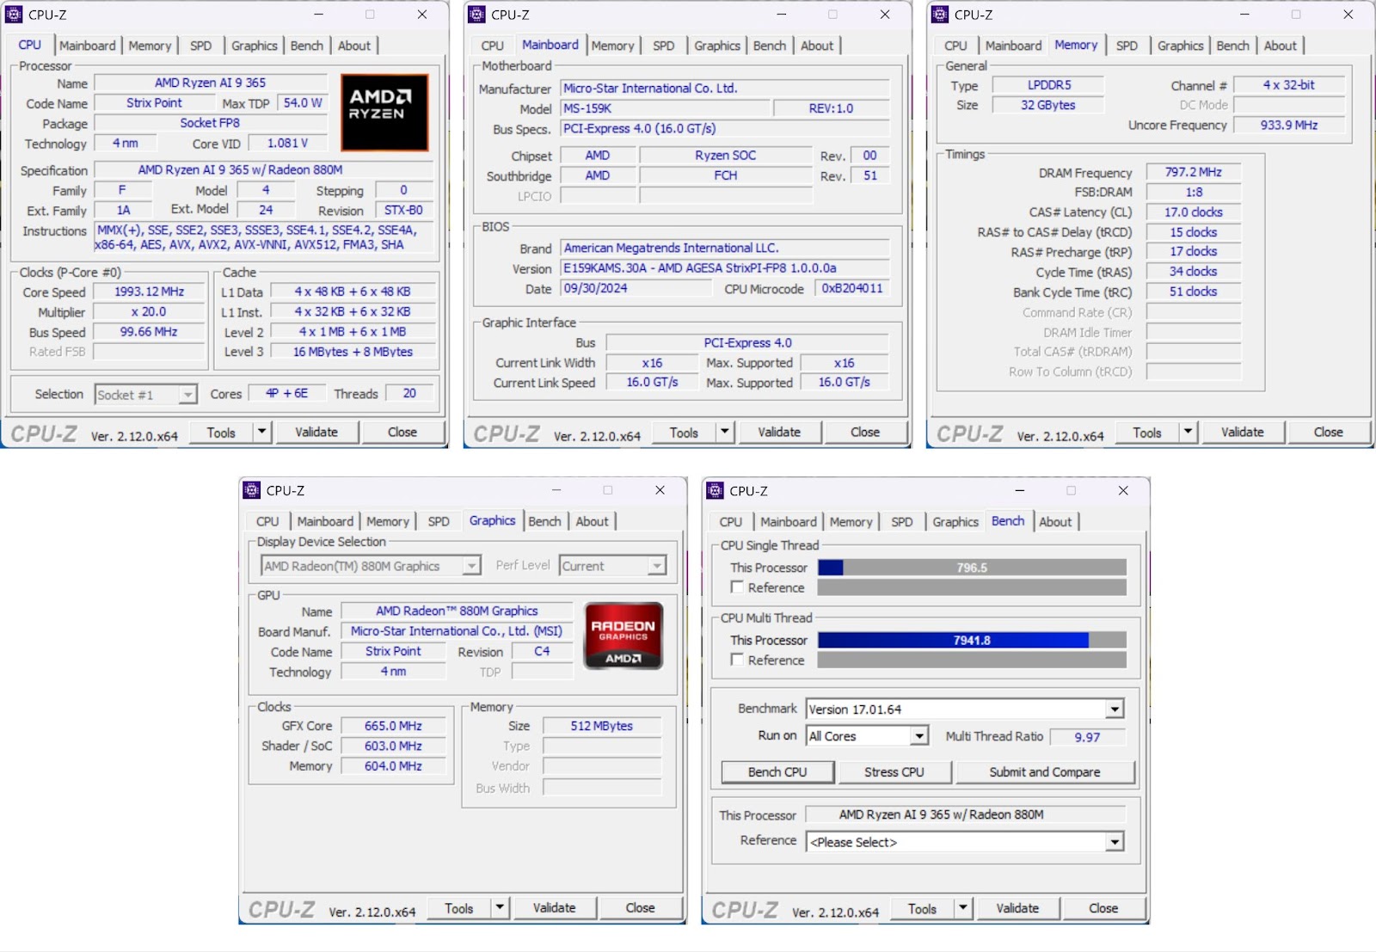The image size is (1376, 952).
Task: Click the AMD Ryzen logo in the CPU window
Action: point(384,112)
